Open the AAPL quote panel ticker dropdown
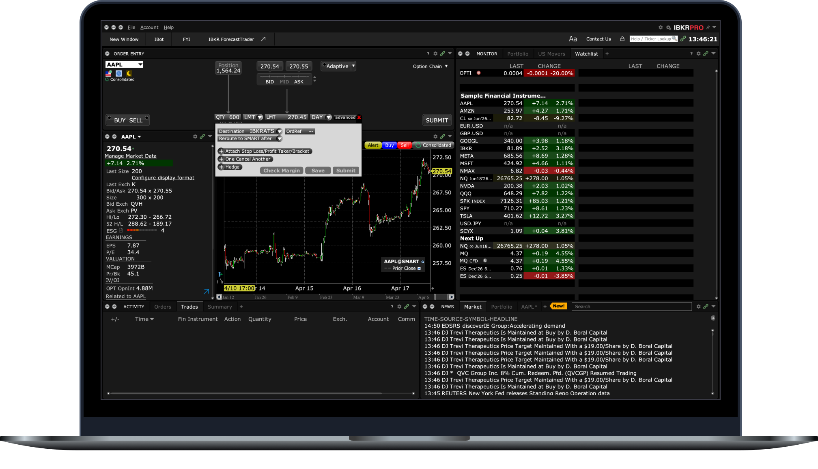The height and width of the screenshot is (469, 818). (x=140, y=137)
